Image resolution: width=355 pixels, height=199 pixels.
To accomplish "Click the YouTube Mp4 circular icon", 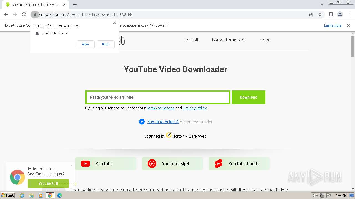I will 152,164.
